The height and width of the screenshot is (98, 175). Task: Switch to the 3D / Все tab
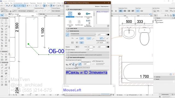[x=42, y=14]
